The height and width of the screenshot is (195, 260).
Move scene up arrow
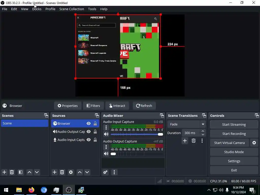click(x=29, y=172)
